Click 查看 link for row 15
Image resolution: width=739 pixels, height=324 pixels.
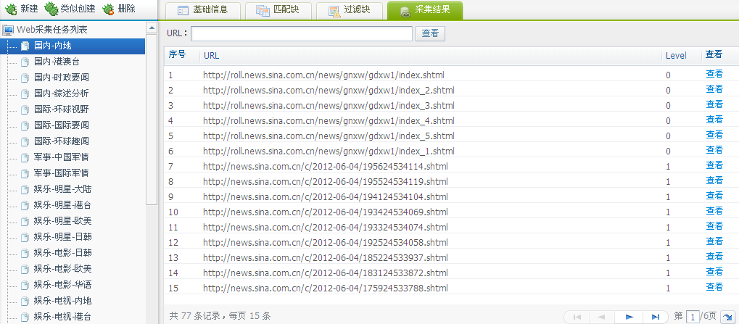click(714, 287)
